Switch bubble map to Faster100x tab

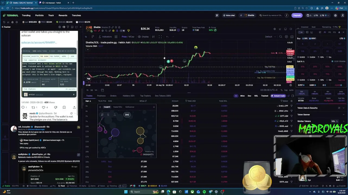118,107
